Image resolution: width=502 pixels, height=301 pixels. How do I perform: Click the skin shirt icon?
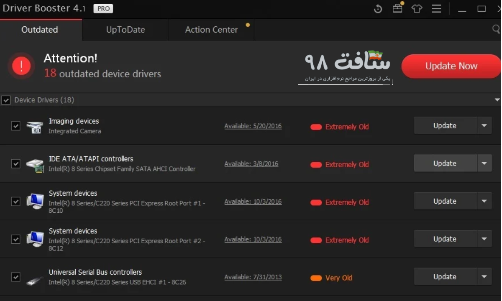coord(417,9)
